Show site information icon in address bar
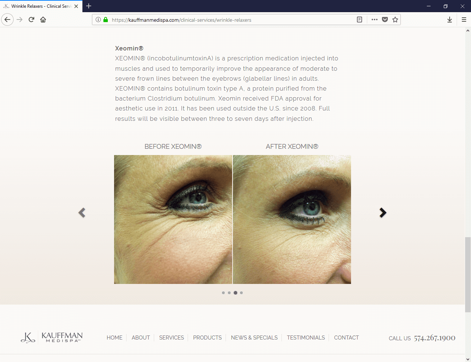This screenshot has width=471, height=362. coord(98,20)
